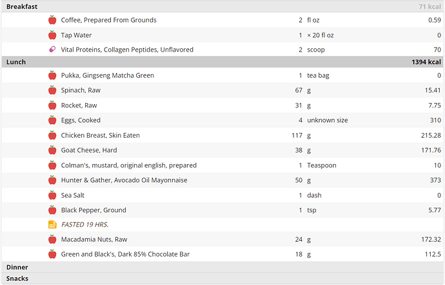This screenshot has width=445, height=285.
Task: Click the apple icon for Macadamia Nuts, Raw
Action: (x=52, y=239)
